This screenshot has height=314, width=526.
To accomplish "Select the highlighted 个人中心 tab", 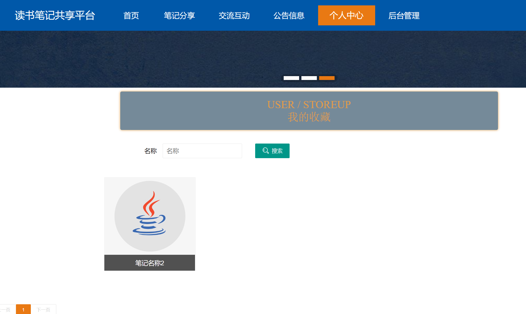I will (346, 15).
